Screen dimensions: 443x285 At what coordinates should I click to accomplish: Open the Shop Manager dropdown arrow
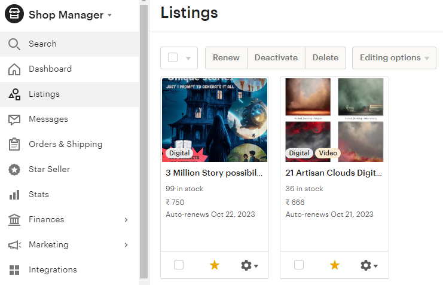[x=109, y=15]
